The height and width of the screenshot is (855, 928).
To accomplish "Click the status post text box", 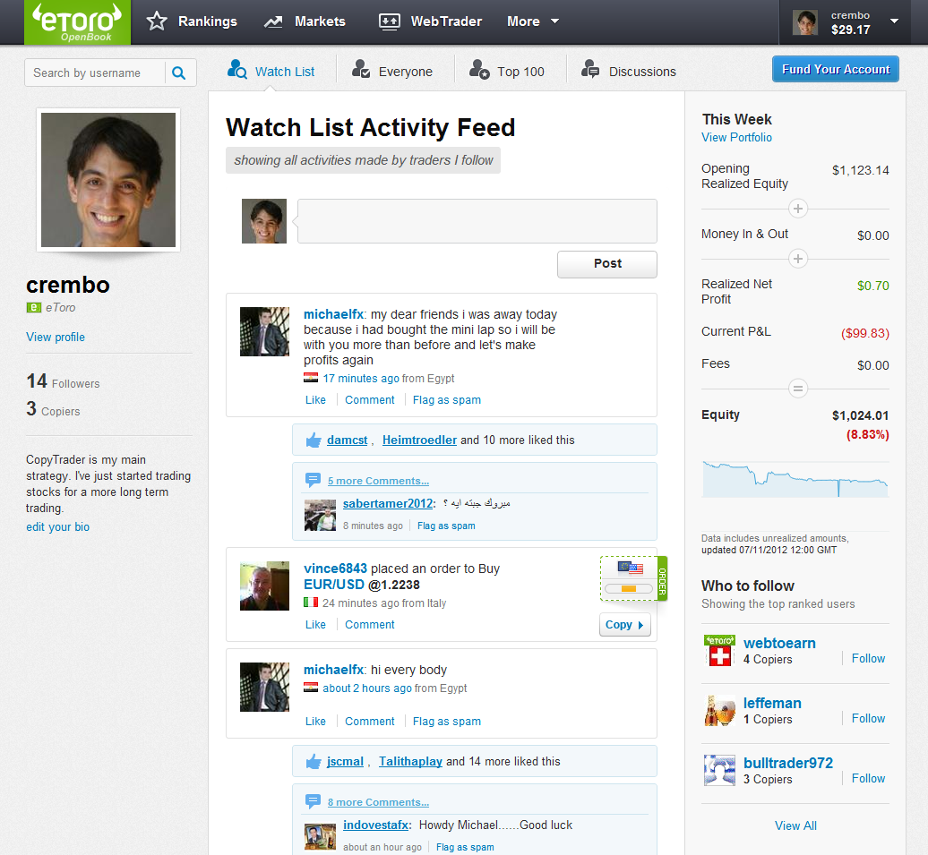I will (x=477, y=221).
